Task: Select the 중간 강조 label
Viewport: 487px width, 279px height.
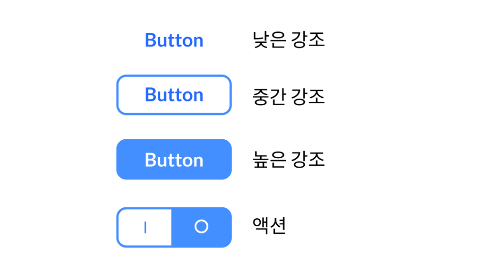Action: pyautogui.click(x=289, y=96)
